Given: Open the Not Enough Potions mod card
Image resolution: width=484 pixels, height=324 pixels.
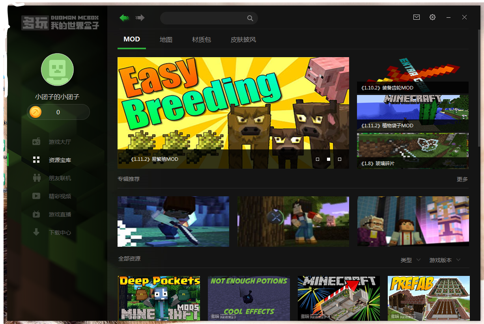Looking at the screenshot, I should coord(249,298).
